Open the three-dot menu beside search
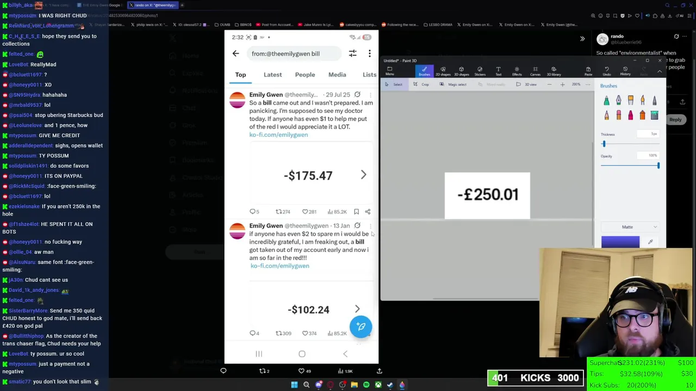The width and height of the screenshot is (696, 391). coord(369,53)
